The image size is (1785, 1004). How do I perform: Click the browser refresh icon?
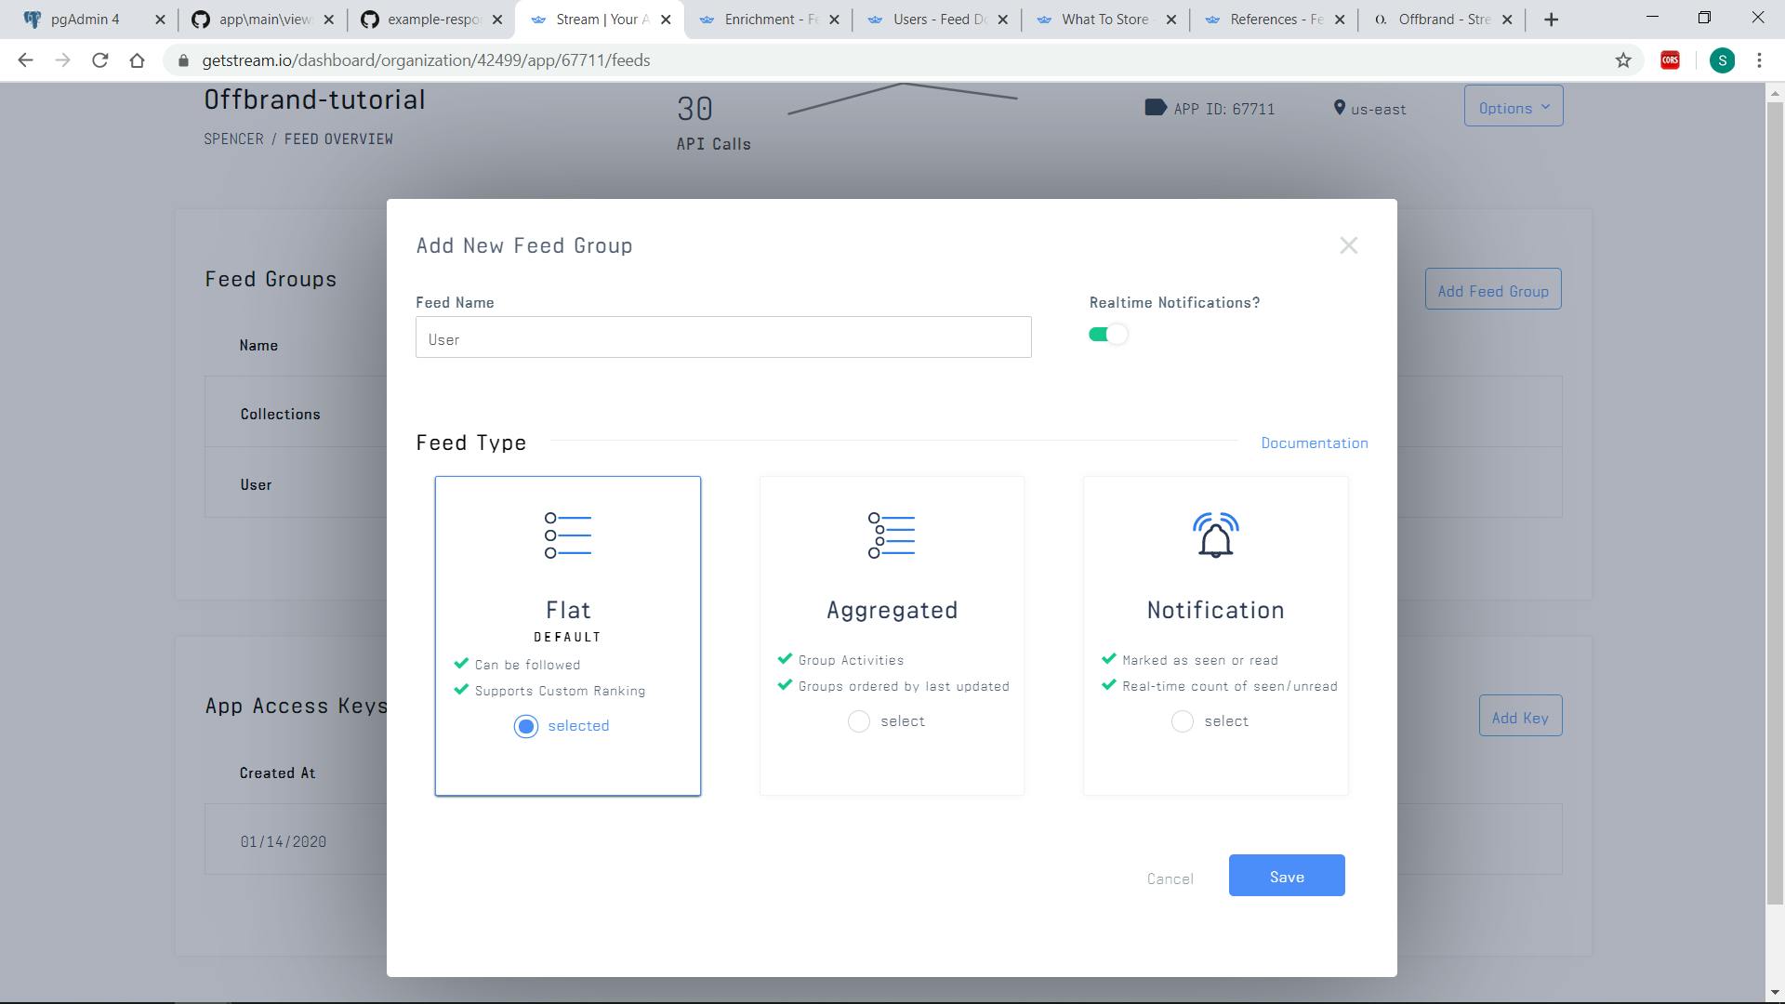pos(100,59)
